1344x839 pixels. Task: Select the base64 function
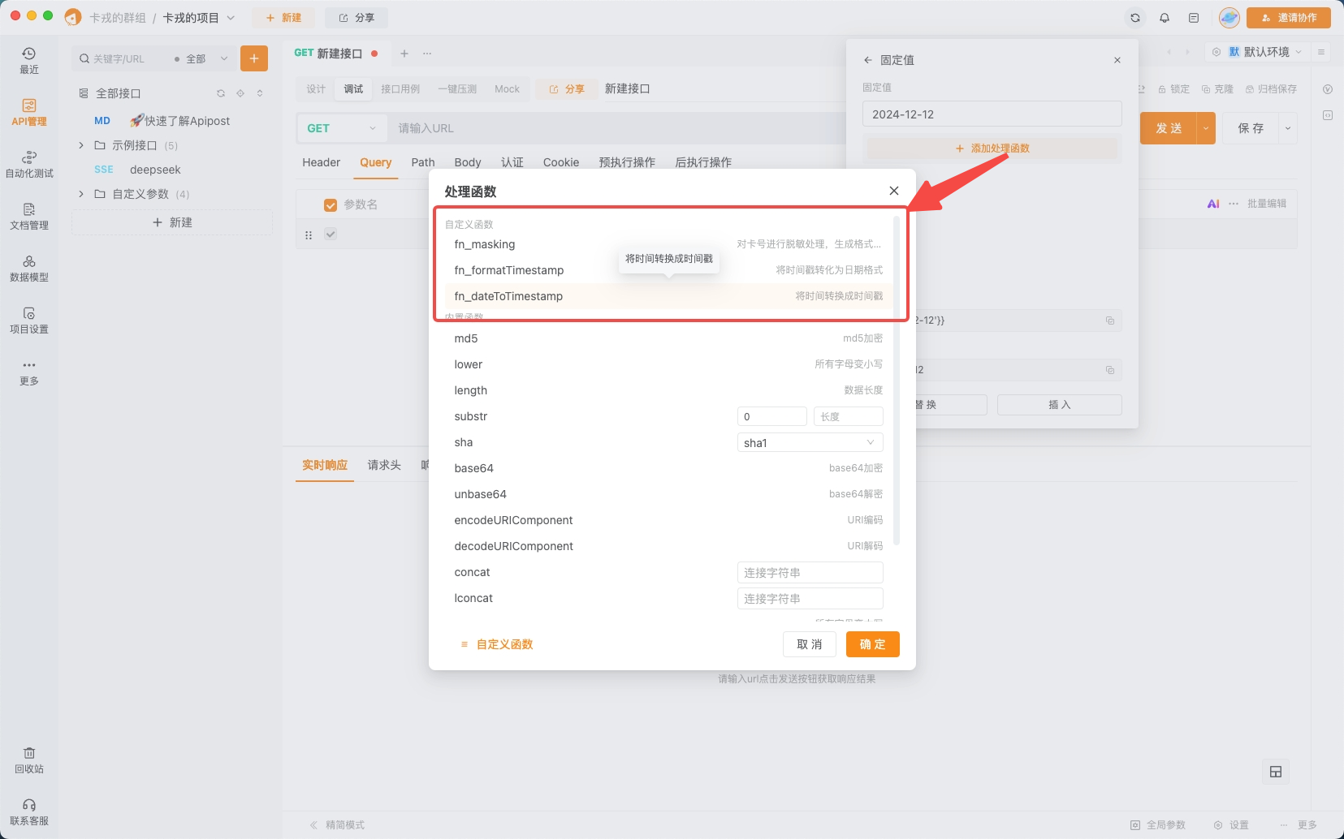pos(668,468)
